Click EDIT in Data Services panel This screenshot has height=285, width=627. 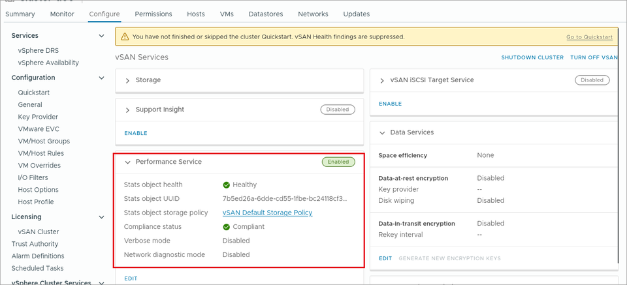point(385,258)
